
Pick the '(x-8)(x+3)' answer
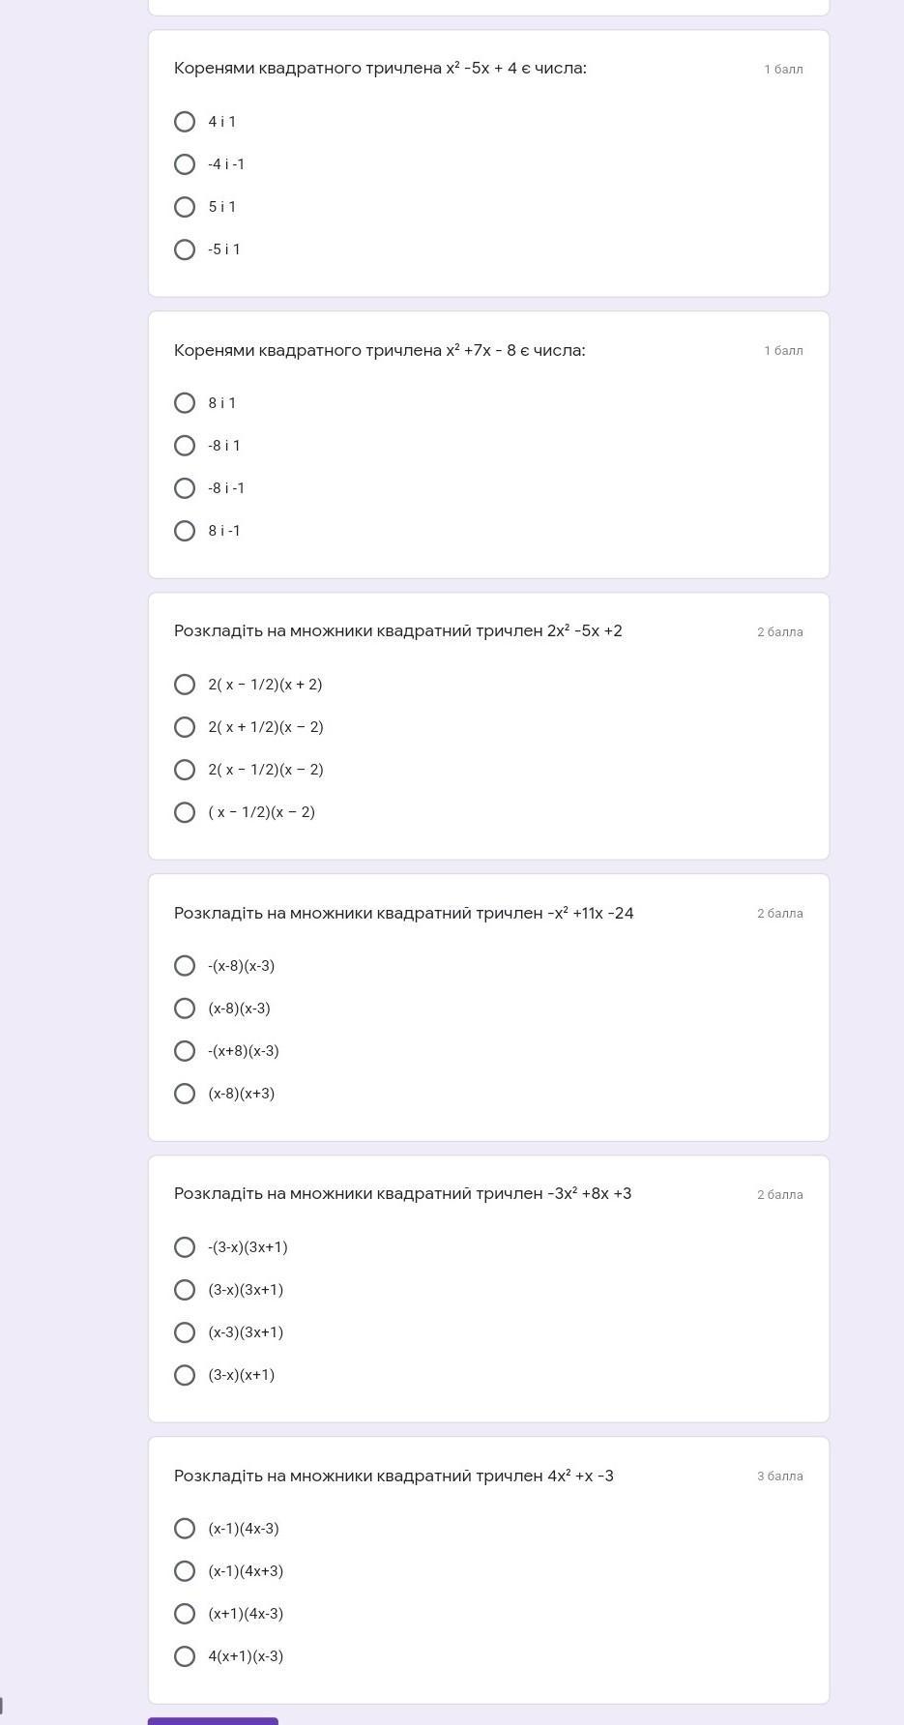(185, 1094)
